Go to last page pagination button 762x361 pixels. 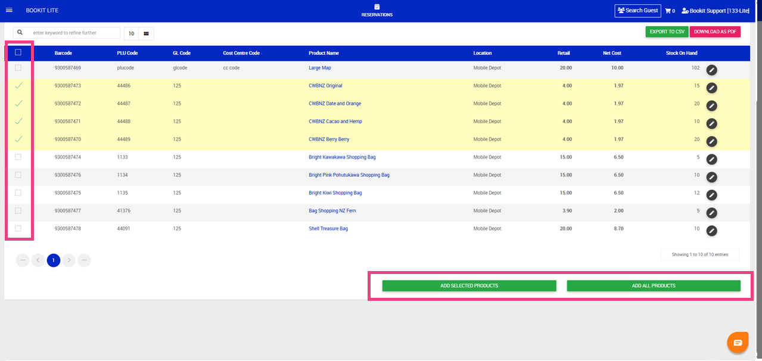(85, 260)
